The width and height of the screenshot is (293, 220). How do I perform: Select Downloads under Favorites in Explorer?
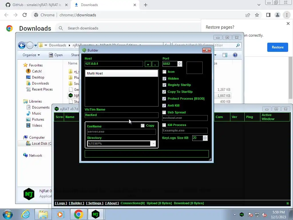(x=37, y=83)
